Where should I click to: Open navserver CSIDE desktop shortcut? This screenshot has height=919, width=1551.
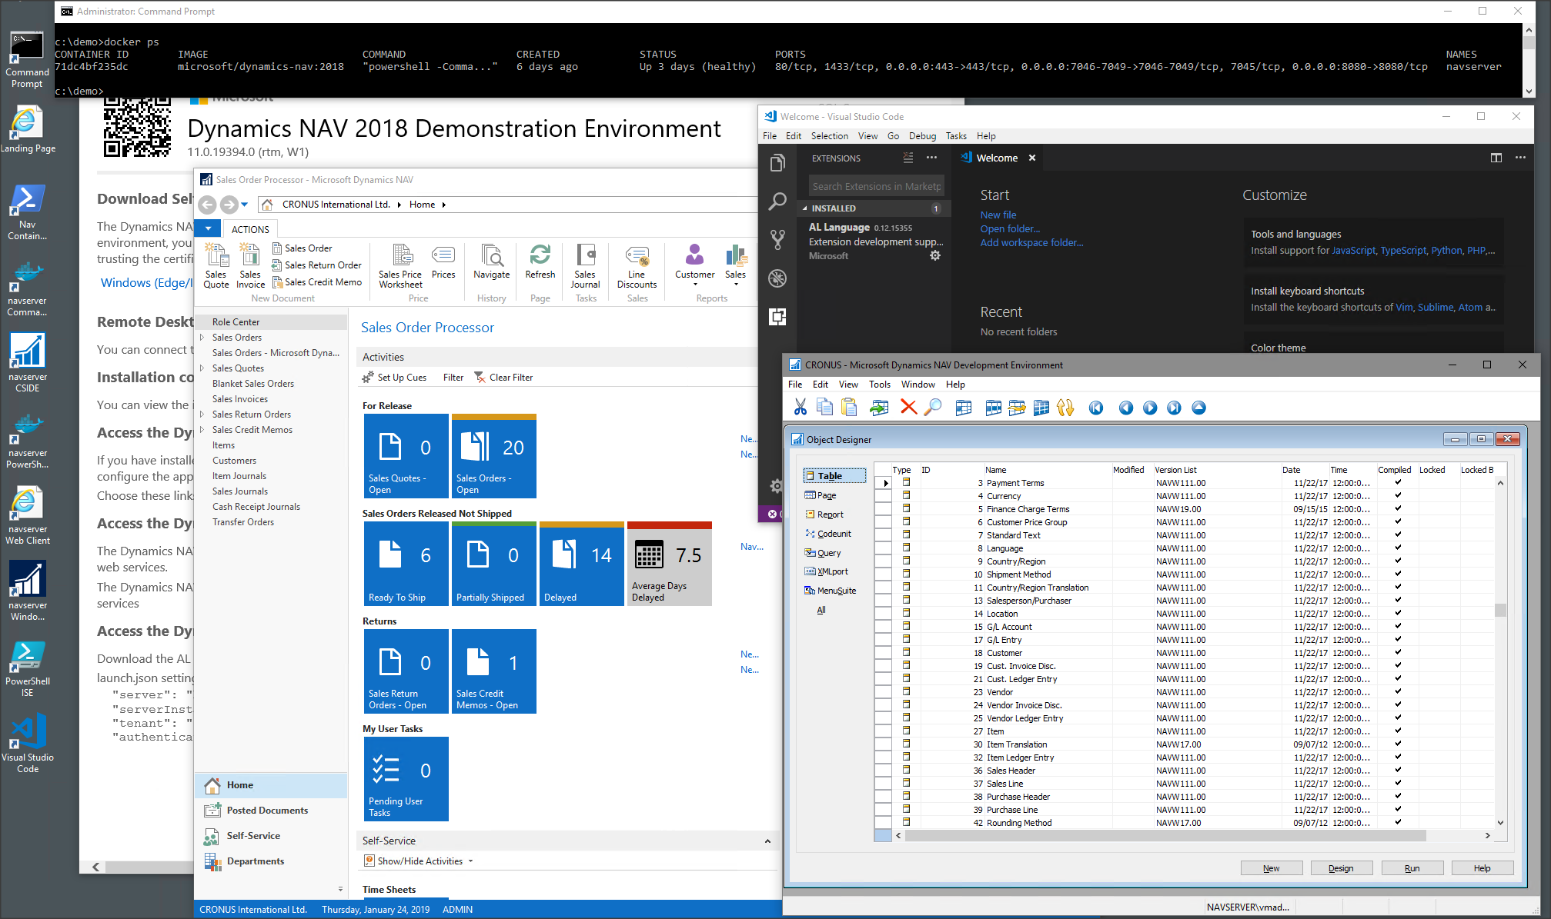pos(28,362)
